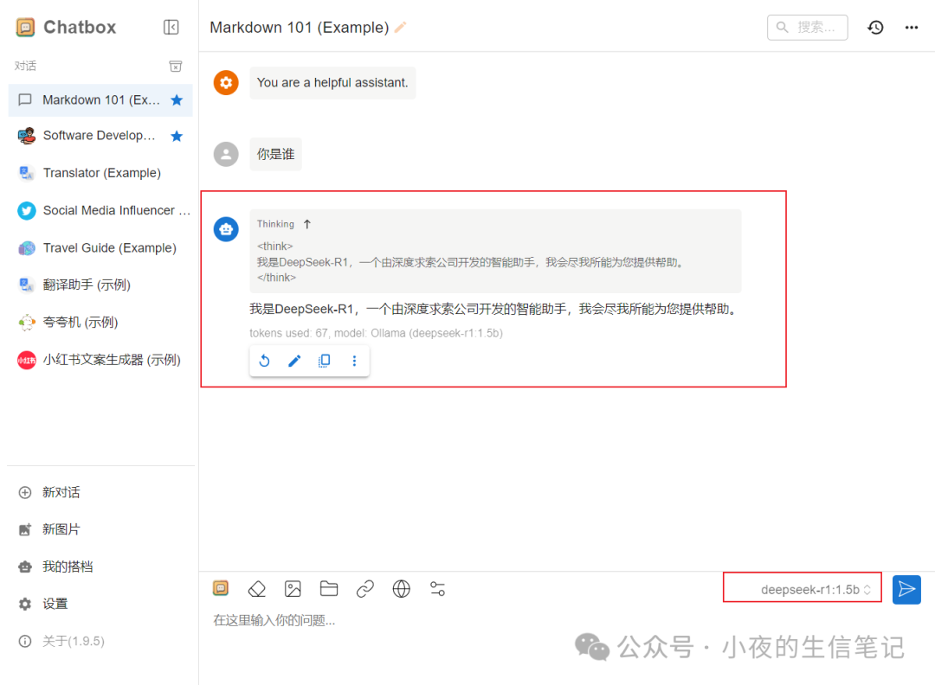This screenshot has height=685, width=935.
Task: Open the top-right three-dot menu
Action: tap(911, 27)
